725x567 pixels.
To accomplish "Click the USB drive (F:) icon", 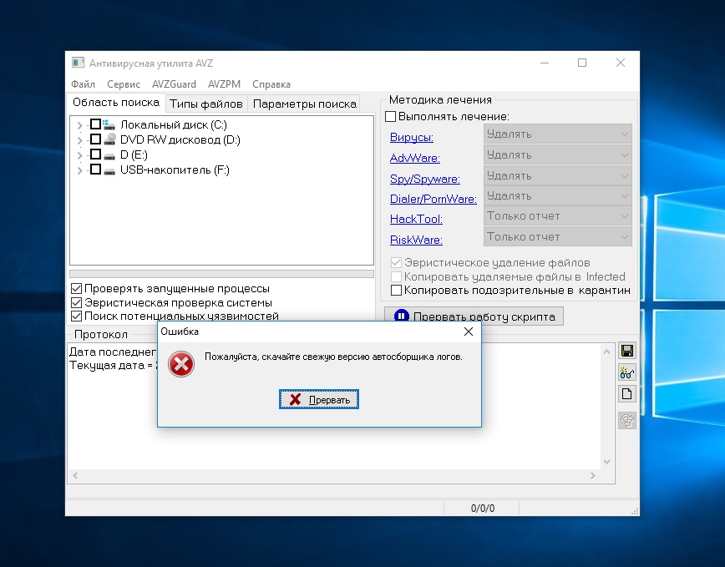I will pos(109,171).
